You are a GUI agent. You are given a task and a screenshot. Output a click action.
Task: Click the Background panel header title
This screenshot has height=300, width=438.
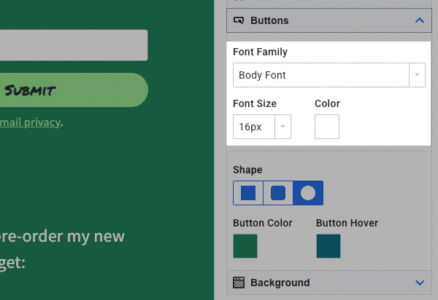pyautogui.click(x=280, y=283)
